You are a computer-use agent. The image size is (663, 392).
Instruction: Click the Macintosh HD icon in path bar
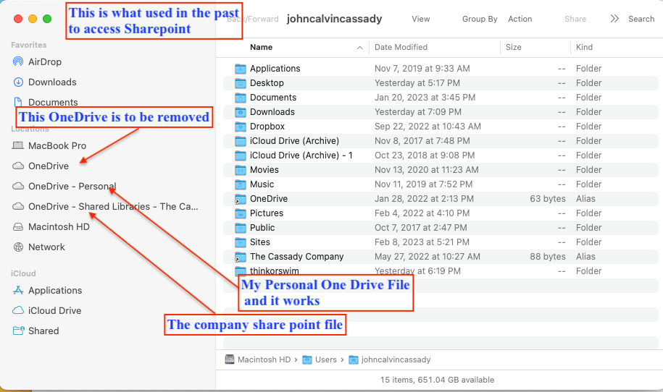[x=230, y=359]
